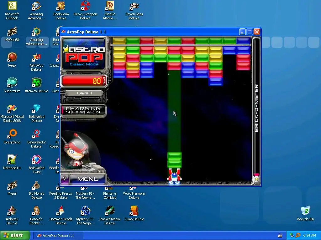Image resolution: width=321 pixels, height=240 pixels.
Task: Click the AstroPop Classic Mode logo
Action: (84, 54)
